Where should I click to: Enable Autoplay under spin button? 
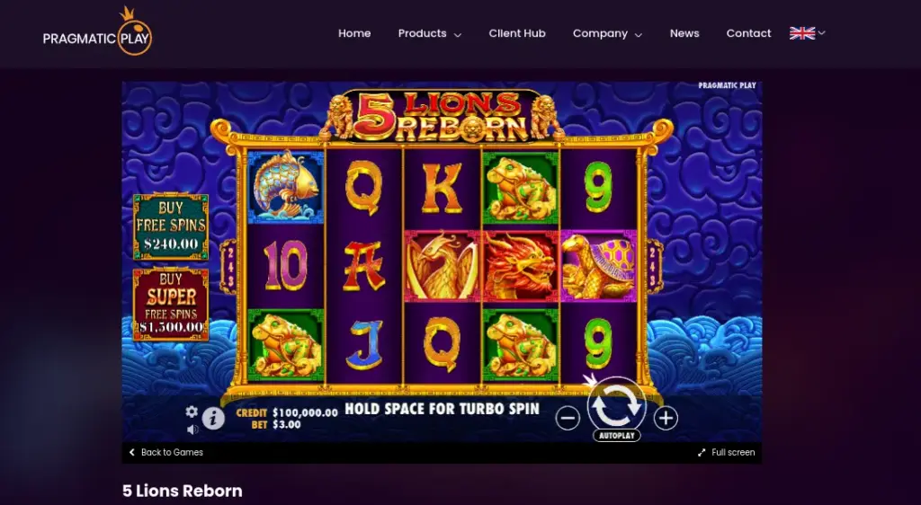pos(617,436)
